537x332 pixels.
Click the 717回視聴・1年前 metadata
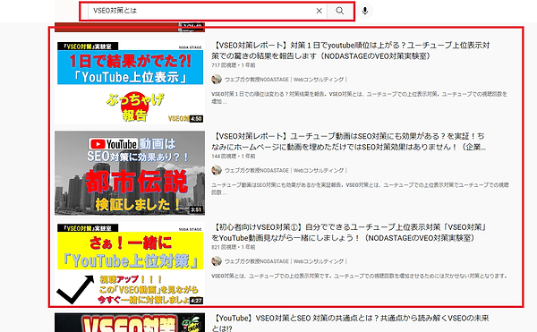234,65
